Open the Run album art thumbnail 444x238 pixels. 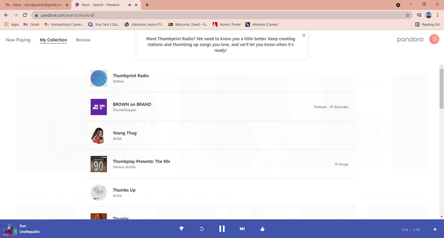point(10,229)
